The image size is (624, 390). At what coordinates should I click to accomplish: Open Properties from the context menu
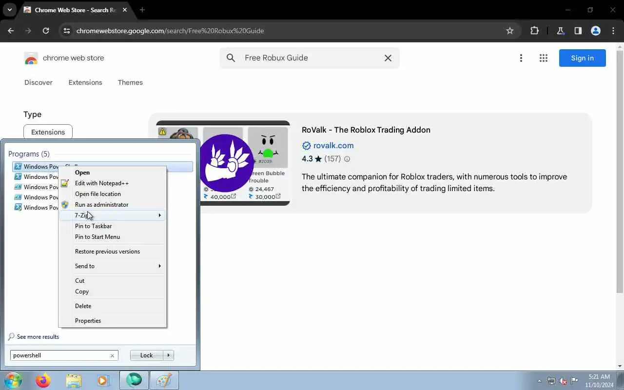click(112, 321)
